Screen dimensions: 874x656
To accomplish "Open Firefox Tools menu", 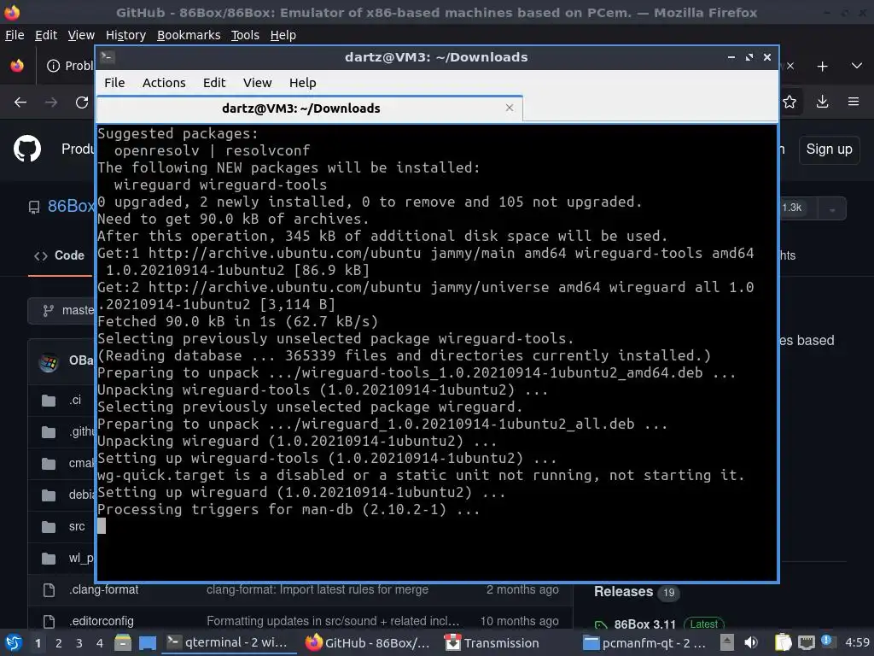I will 245,35.
